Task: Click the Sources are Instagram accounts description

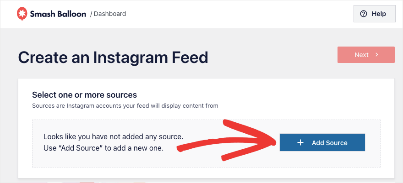Action: pyautogui.click(x=125, y=105)
